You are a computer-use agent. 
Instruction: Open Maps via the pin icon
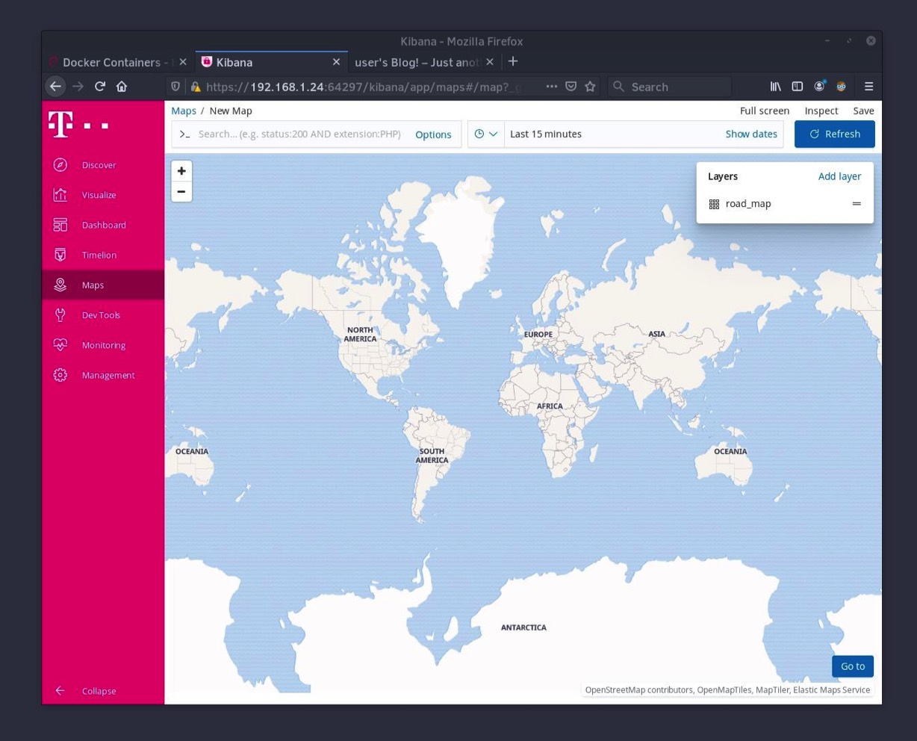click(x=60, y=285)
